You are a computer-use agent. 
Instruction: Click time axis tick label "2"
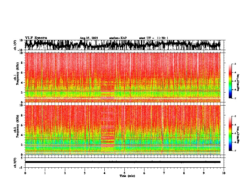(65, 173)
